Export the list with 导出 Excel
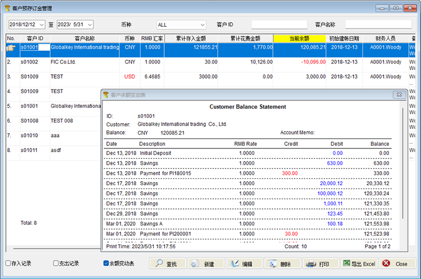421x279 pixels. tap(358, 264)
